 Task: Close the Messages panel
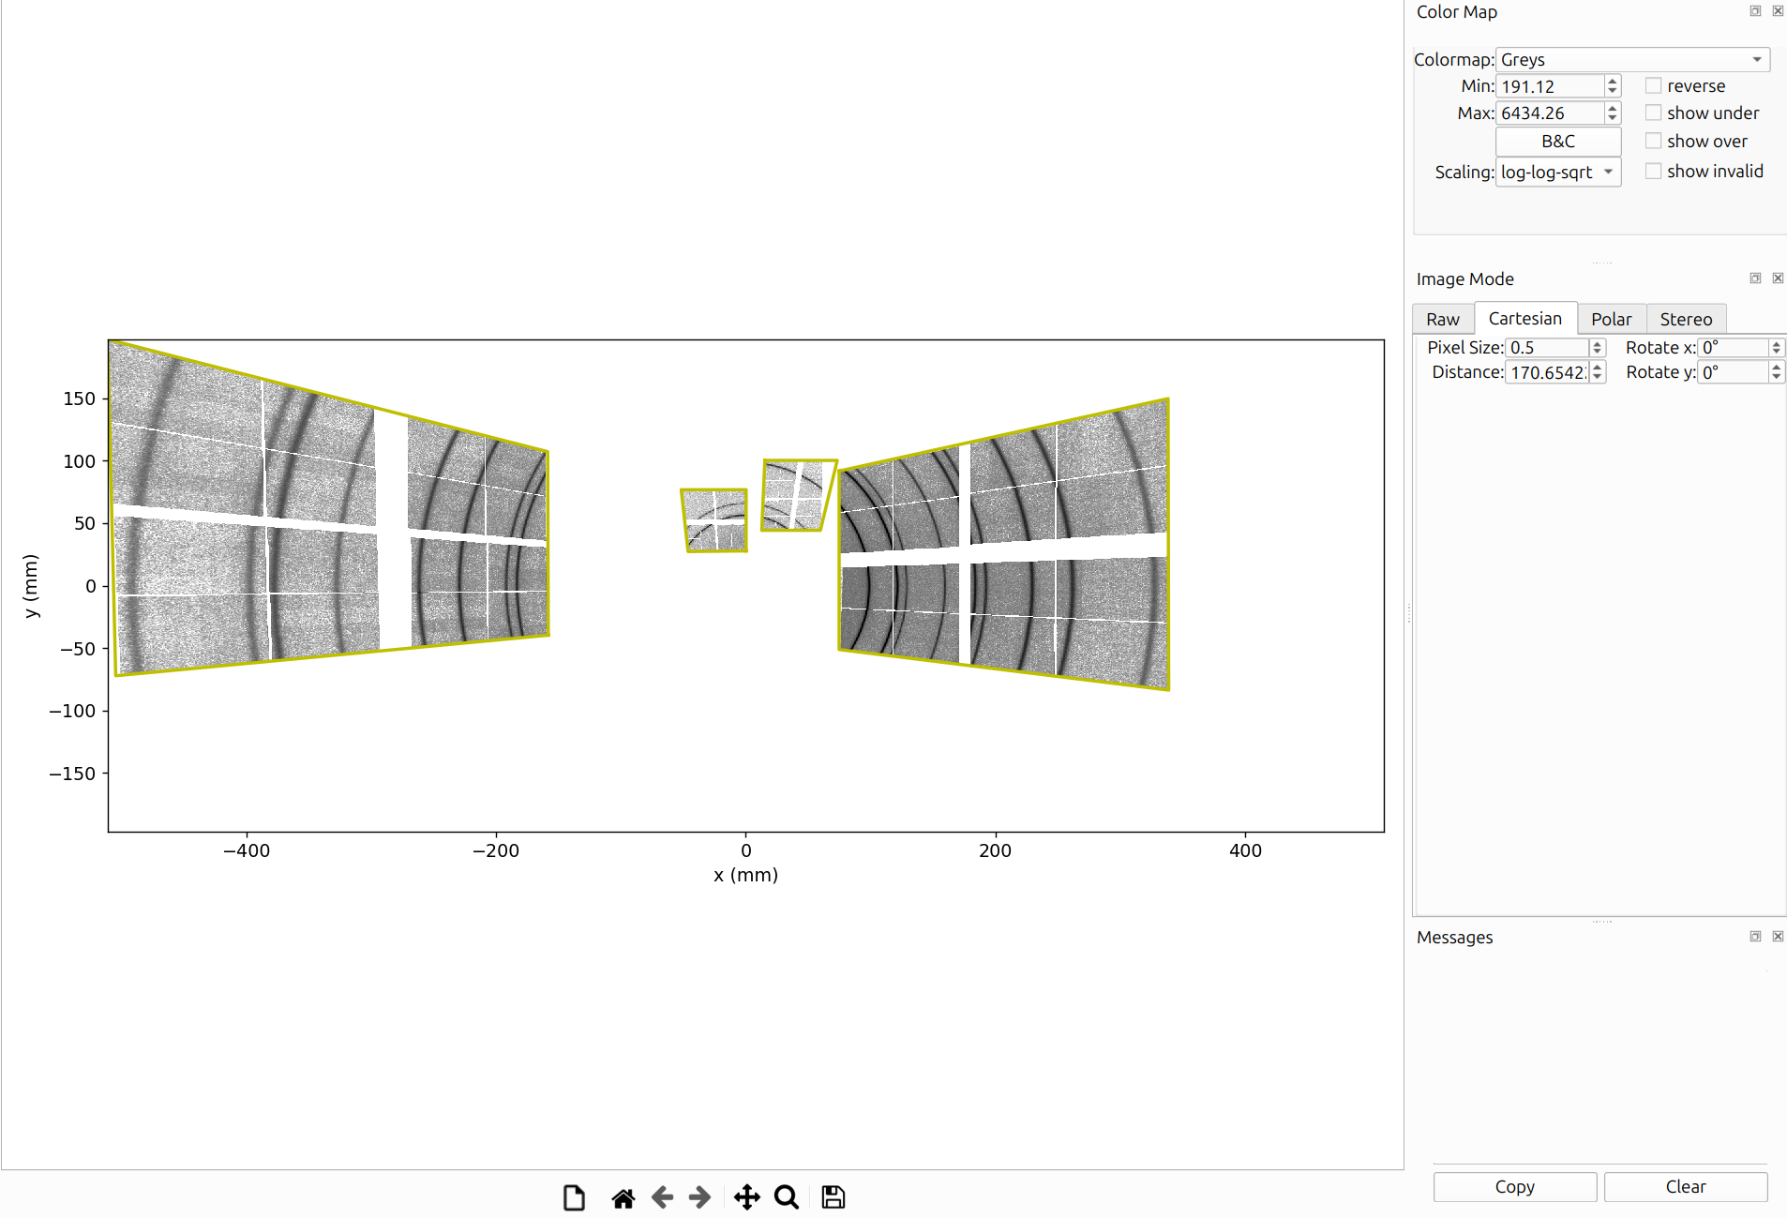(1778, 937)
